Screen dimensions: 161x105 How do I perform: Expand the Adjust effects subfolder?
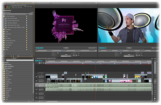click(x=3, y=70)
